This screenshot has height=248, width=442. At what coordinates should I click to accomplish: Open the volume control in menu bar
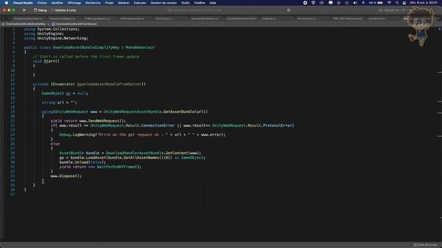tap(355, 3)
